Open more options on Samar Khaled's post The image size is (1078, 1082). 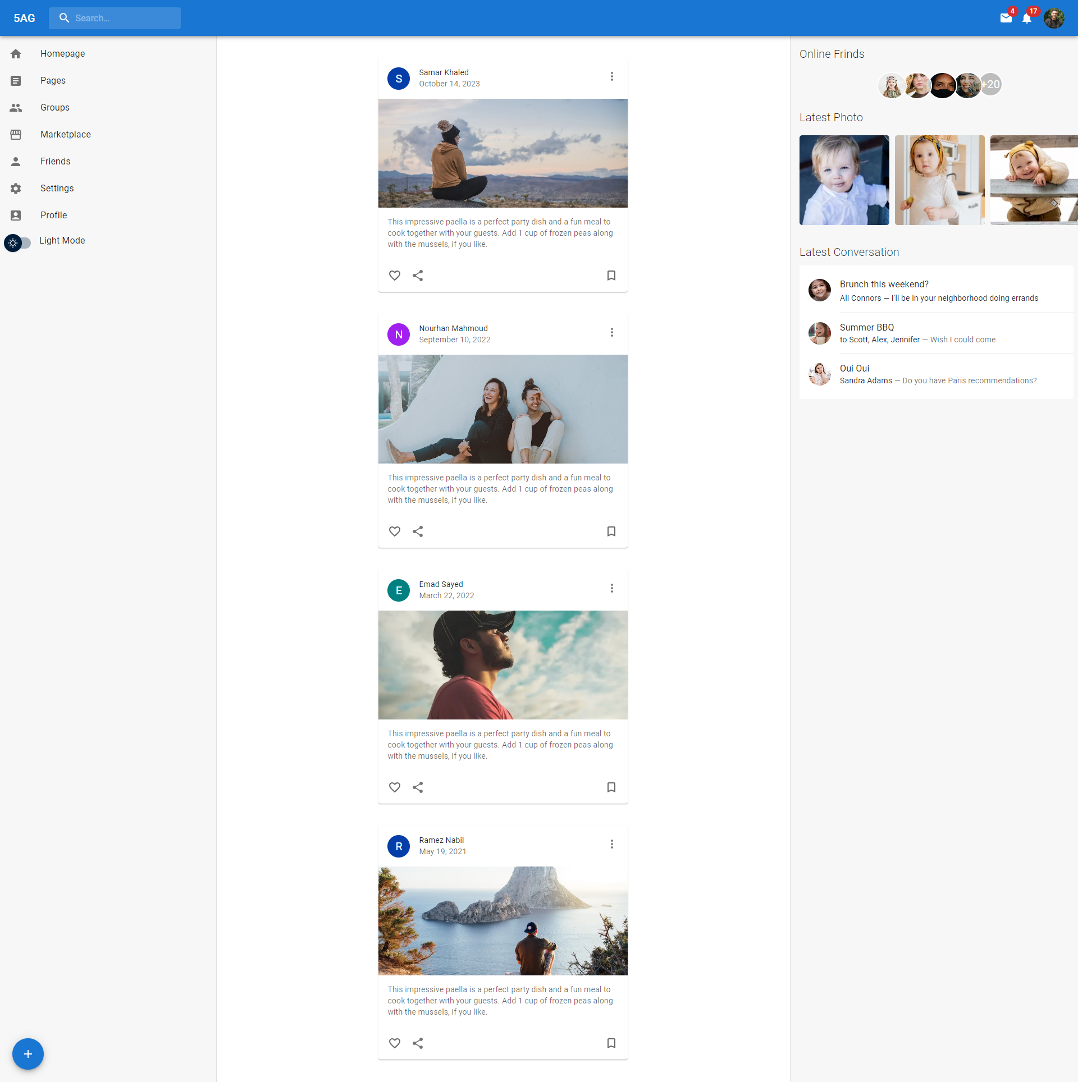click(x=612, y=77)
